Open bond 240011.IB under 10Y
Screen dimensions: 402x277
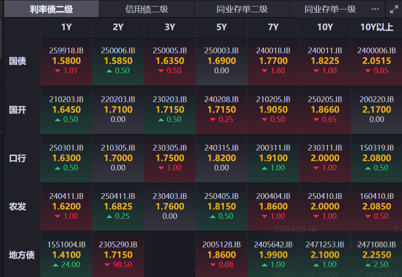click(325, 60)
